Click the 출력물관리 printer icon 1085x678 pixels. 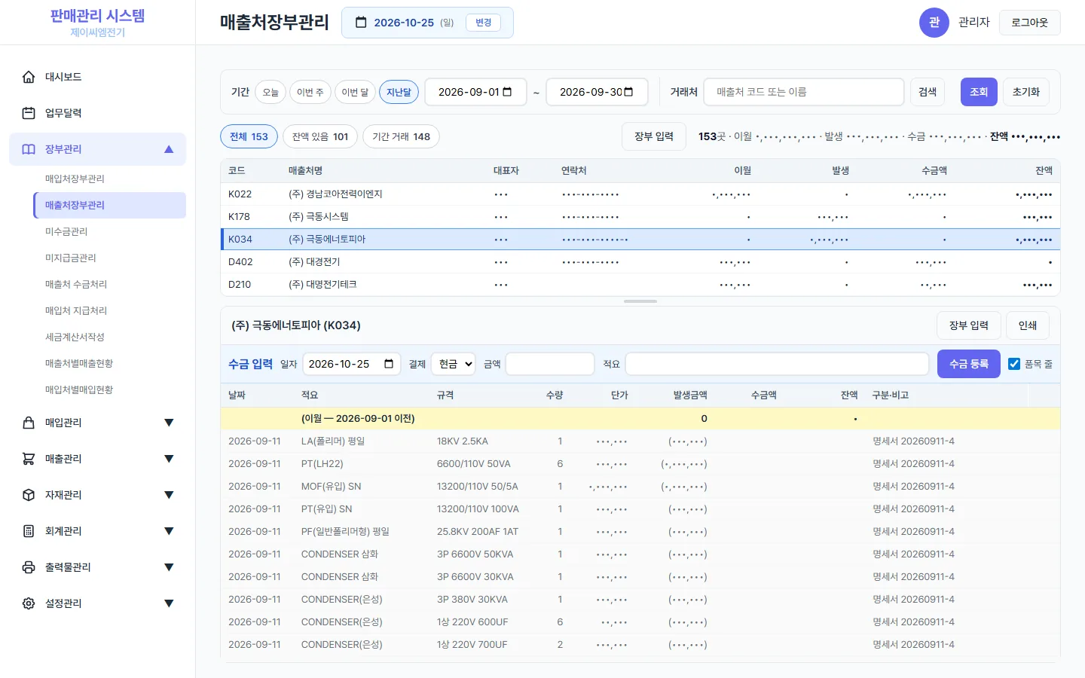[x=29, y=567]
